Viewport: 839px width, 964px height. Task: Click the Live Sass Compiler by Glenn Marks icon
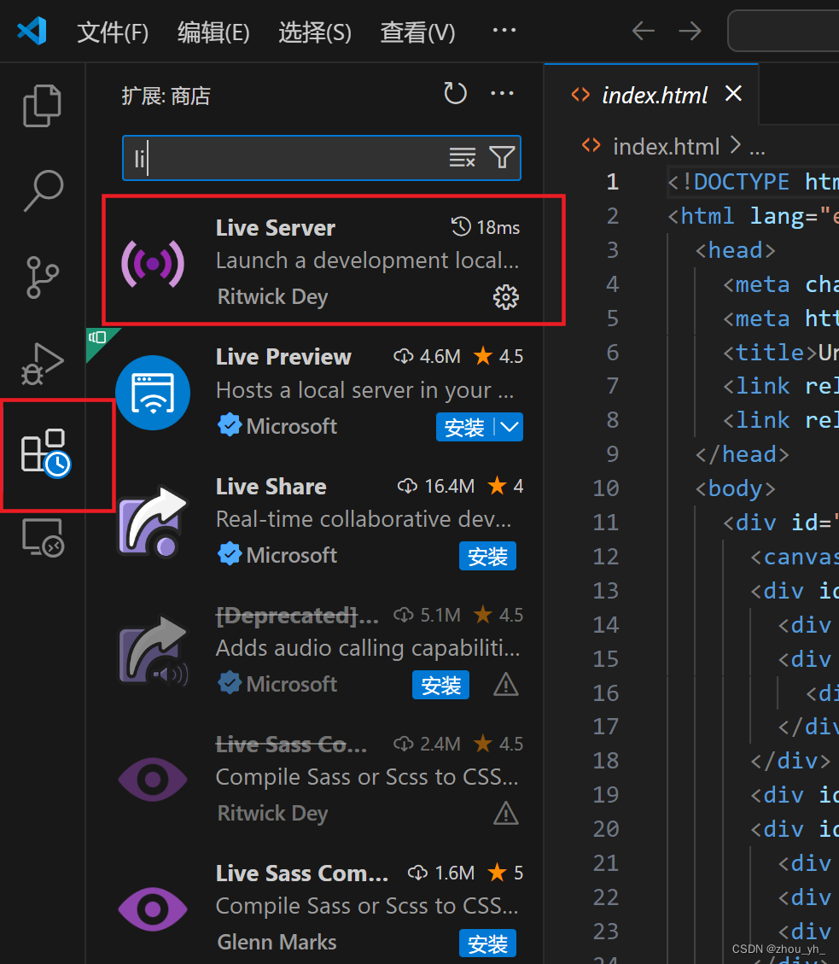[x=153, y=908]
